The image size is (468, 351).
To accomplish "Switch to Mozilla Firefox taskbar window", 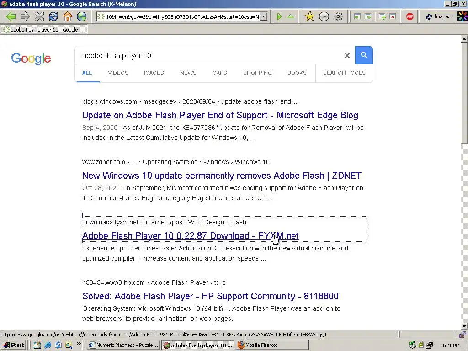I will coord(272,345).
